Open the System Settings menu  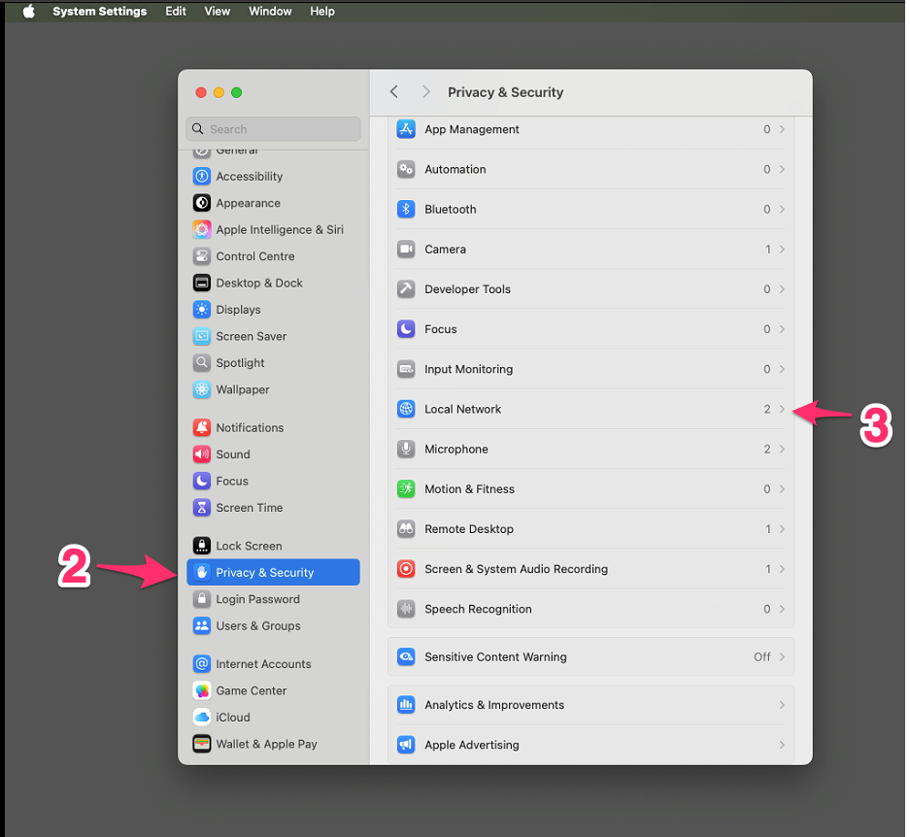[x=100, y=11]
